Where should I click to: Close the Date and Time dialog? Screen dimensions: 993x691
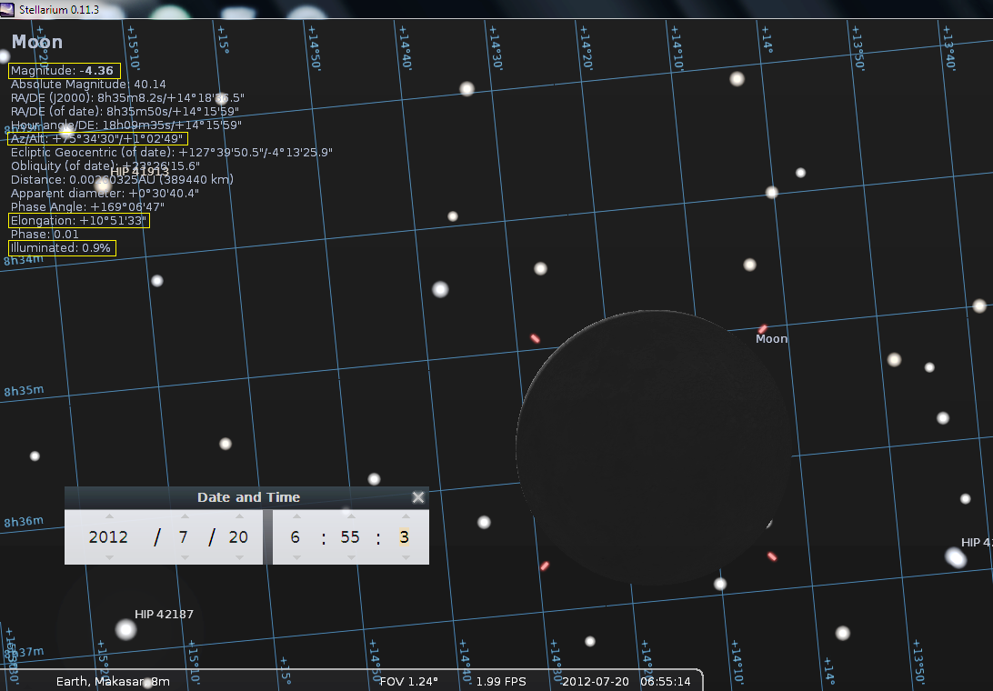418,497
